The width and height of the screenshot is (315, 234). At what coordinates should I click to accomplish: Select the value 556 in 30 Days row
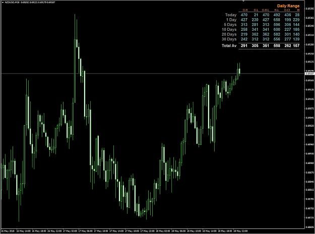(x=277, y=39)
